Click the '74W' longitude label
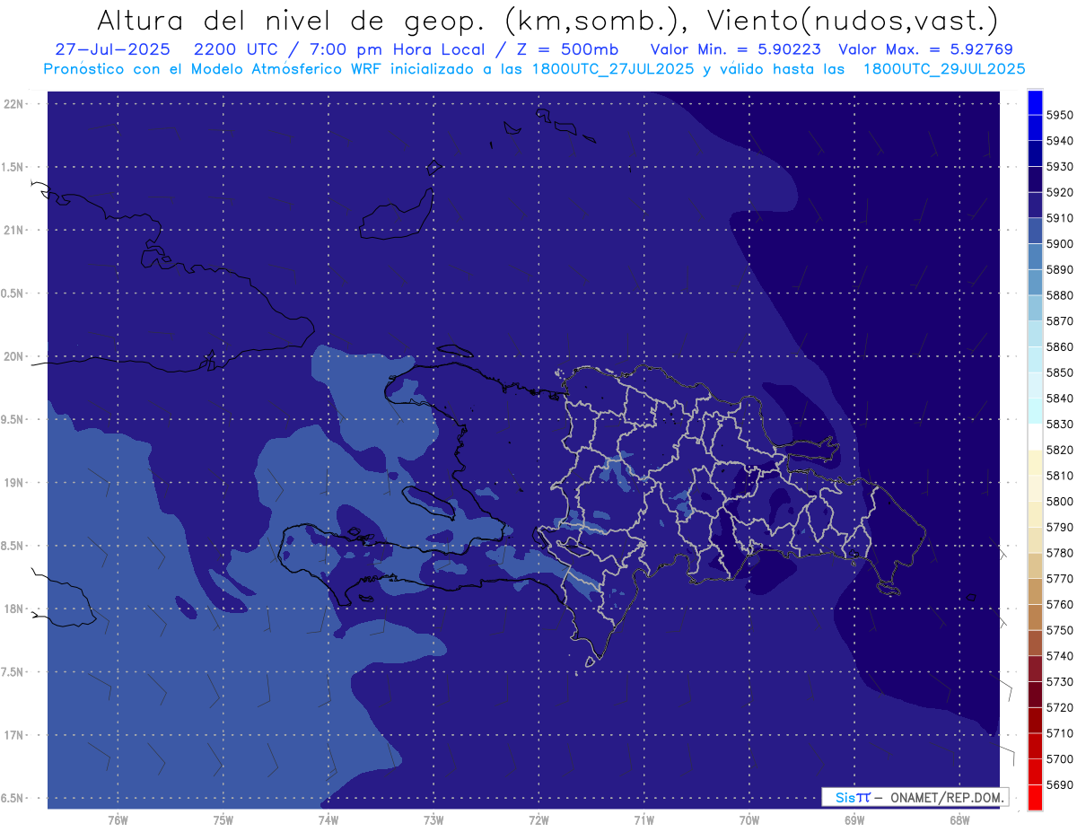 (x=328, y=820)
